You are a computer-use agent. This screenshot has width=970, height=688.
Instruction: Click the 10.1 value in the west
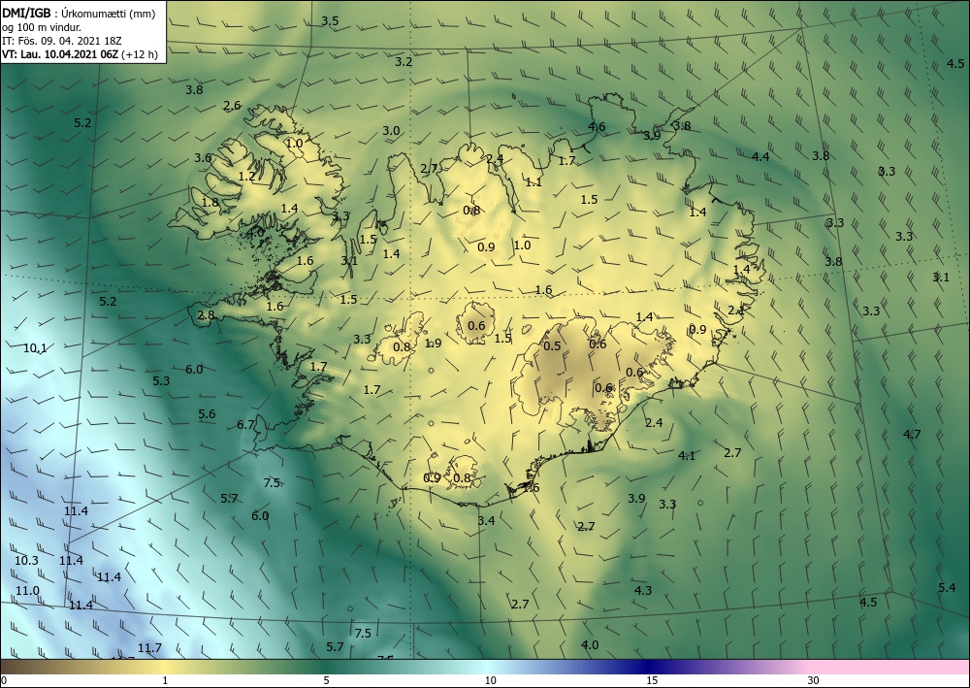[x=35, y=348]
